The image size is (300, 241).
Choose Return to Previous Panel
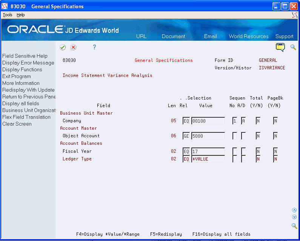29,97
